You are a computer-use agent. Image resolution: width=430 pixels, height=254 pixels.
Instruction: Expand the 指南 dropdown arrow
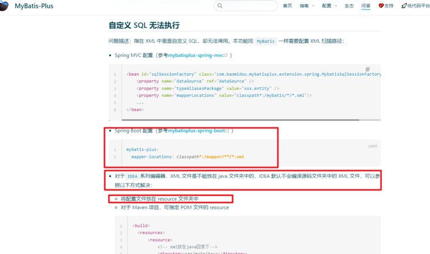[313, 6]
